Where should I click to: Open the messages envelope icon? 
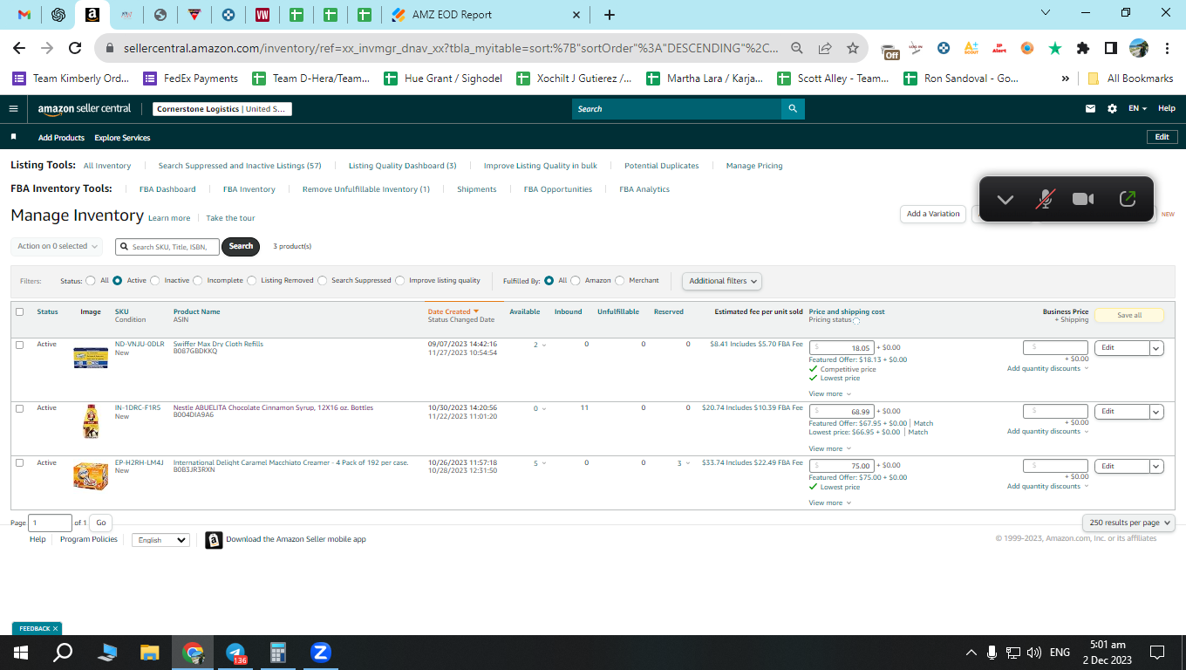pos(1090,109)
